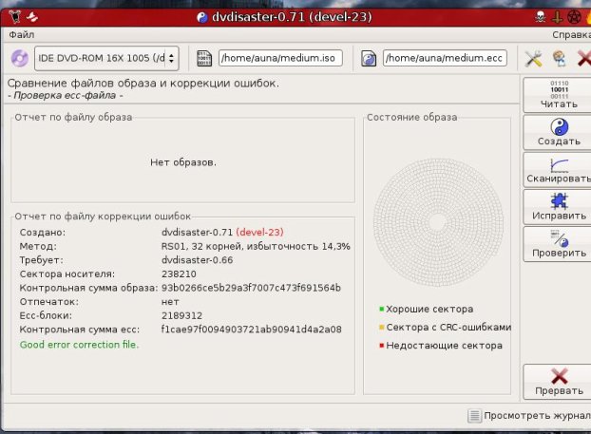The image size is (591, 434).
Task: Click the spiral disc image state diagram
Action: [438, 222]
